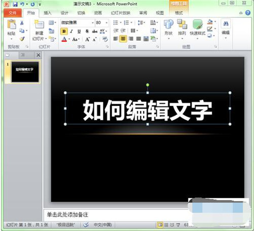
Task: Open the File (文件) tab
Action: (13, 13)
